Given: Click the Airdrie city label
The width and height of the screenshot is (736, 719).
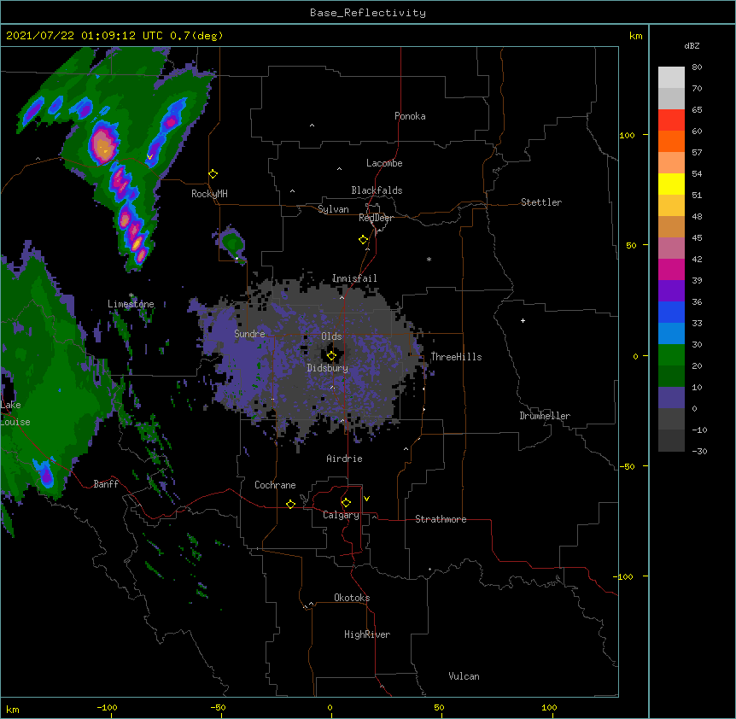Looking at the screenshot, I should point(345,459).
